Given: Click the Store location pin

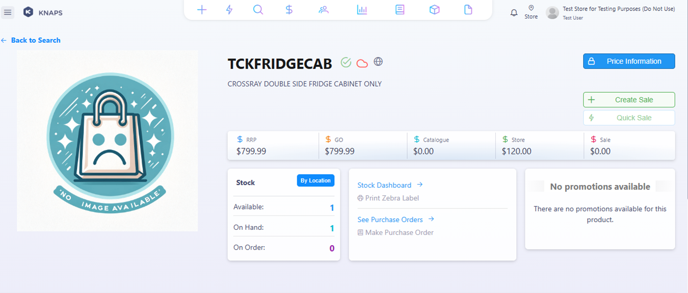Looking at the screenshot, I should (531, 12).
